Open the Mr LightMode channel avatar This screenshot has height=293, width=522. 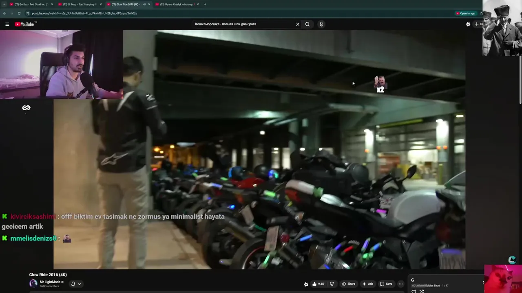(x=33, y=284)
